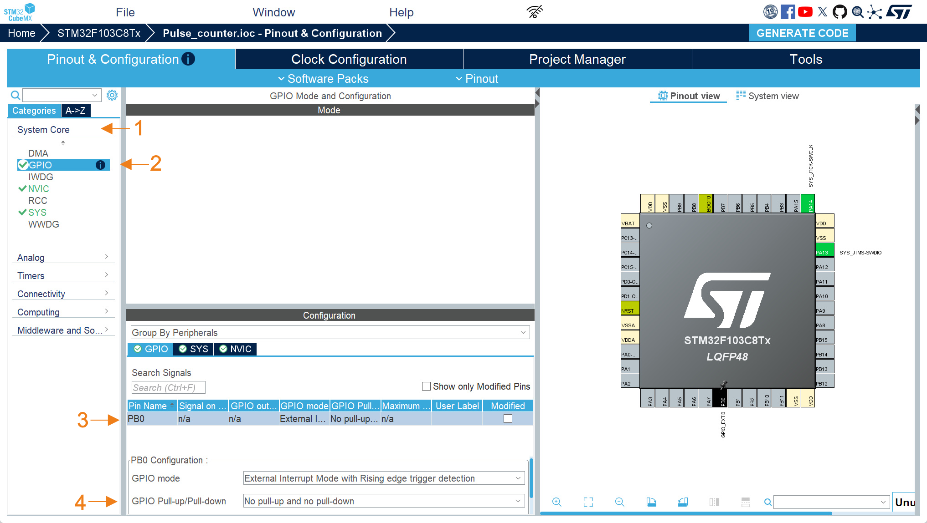927x523 pixels.
Task: Rotate the chip clockwise
Action: 651,502
